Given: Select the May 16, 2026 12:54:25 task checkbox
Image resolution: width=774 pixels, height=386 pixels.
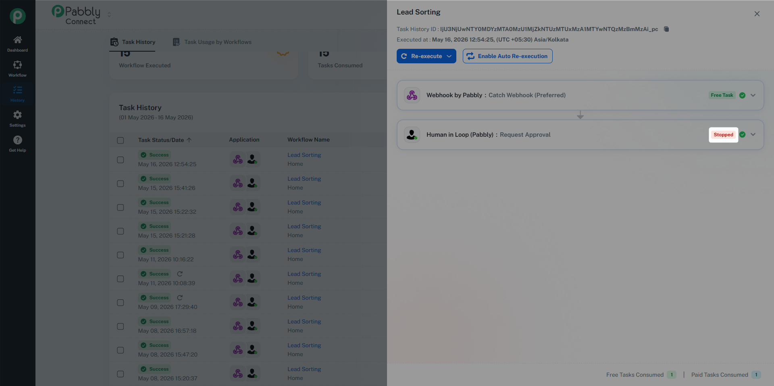Looking at the screenshot, I should (x=121, y=160).
